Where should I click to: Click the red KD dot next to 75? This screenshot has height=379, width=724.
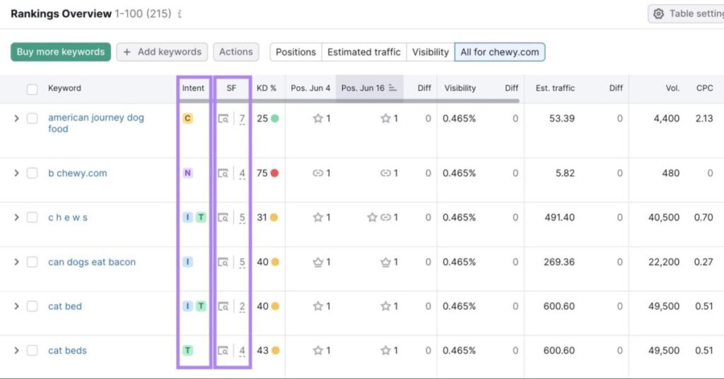click(275, 173)
